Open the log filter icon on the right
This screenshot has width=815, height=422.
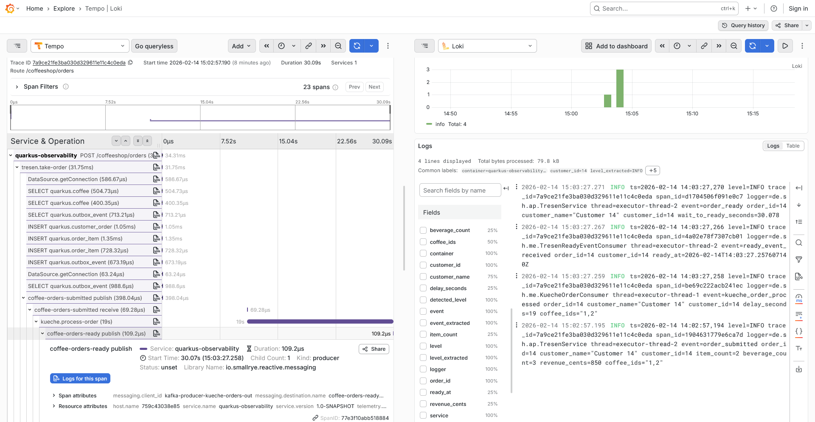[x=799, y=259]
